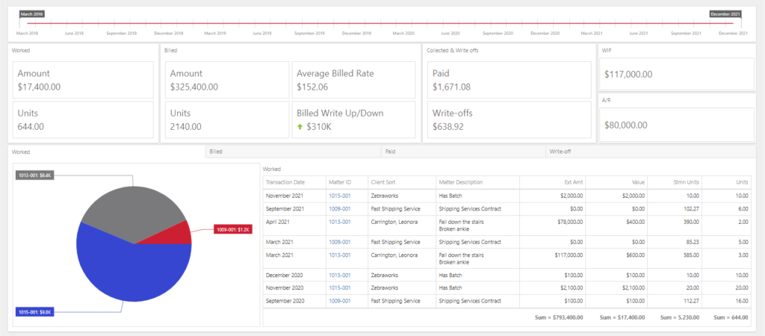The height and width of the screenshot is (336, 765).
Task: Open Matter ID 1013-001 in the April 2021 row
Action: 339,223
